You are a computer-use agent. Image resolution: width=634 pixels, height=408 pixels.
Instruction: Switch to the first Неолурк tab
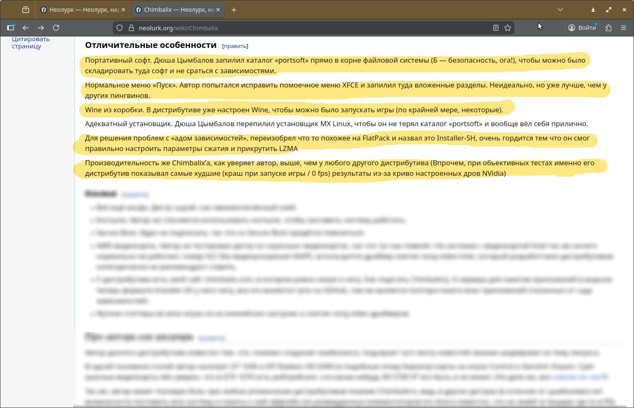tap(83, 10)
